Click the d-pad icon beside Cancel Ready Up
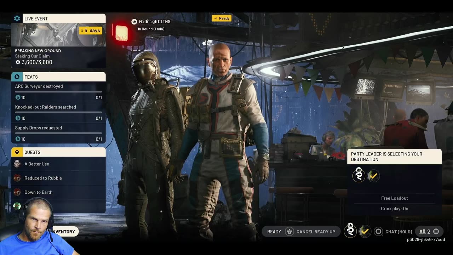Image resolution: width=453 pixels, height=255 pixels. coord(289,232)
